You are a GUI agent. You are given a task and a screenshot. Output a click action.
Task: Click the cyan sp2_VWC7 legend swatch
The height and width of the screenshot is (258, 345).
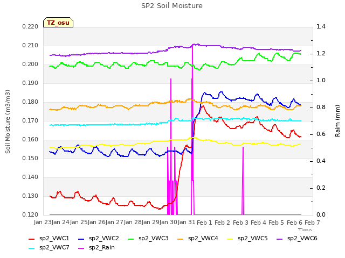(32, 248)
